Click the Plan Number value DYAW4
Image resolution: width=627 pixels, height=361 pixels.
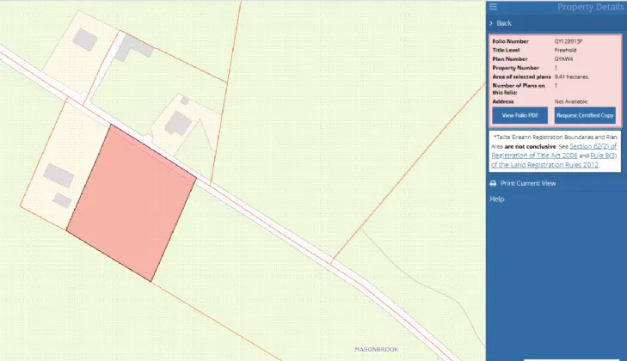[x=564, y=58]
